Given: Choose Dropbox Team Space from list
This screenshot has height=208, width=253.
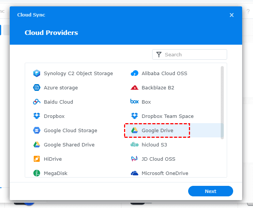Looking at the screenshot, I should (167, 116).
